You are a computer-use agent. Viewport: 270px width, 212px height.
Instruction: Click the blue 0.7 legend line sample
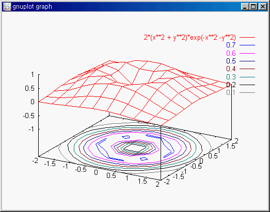[247, 45]
